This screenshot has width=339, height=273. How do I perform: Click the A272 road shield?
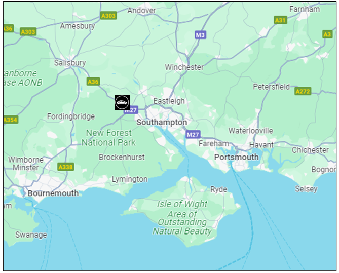point(303,92)
